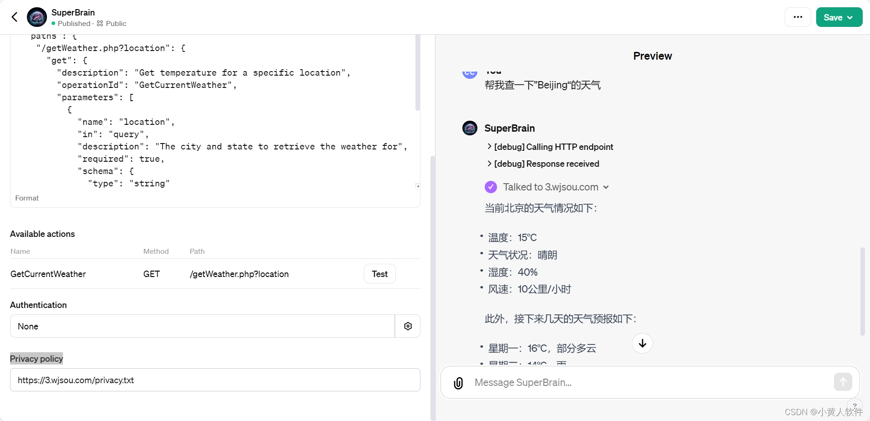870x421 pixels.
Task: Click the /getWeather.php?location path cell
Action: click(239, 274)
